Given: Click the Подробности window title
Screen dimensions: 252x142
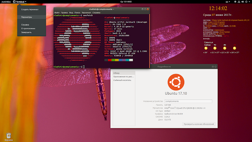Looking at the screenshot, I should 164,67.
